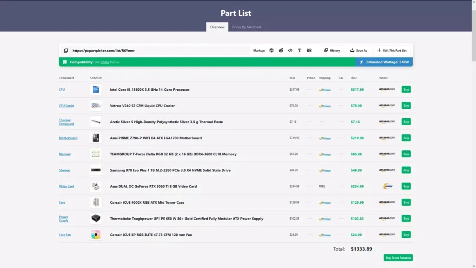The width and height of the screenshot is (476, 268).
Task: Select the BBCode markup icon
Action: (309, 50)
